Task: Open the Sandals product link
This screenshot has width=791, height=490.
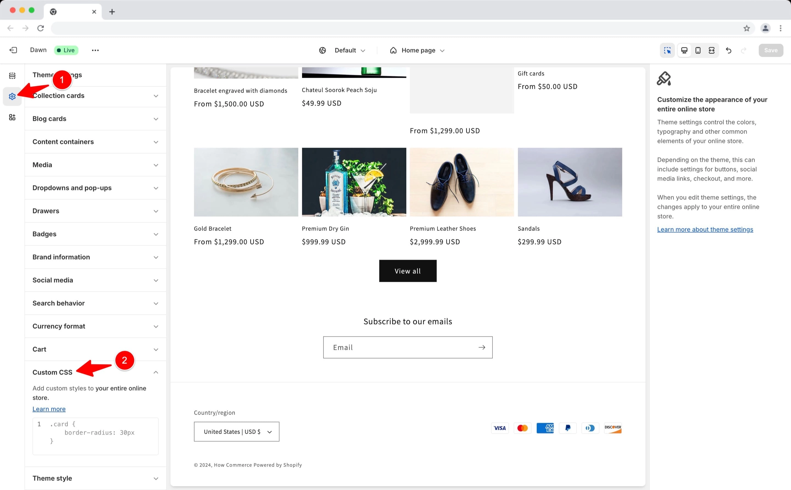Action: (528, 229)
